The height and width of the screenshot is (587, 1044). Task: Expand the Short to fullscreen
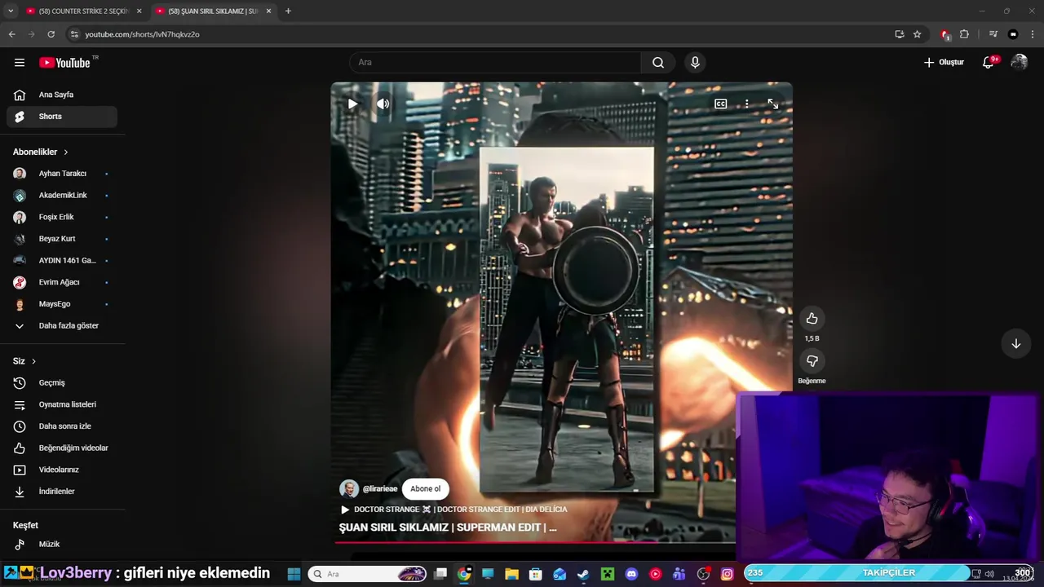pyautogui.click(x=772, y=104)
